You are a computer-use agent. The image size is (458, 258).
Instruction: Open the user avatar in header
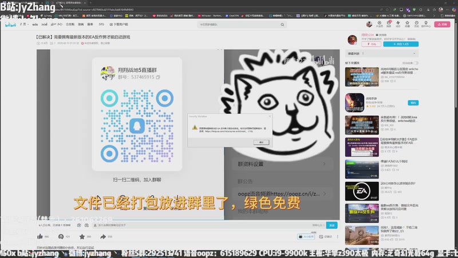[x=369, y=24]
